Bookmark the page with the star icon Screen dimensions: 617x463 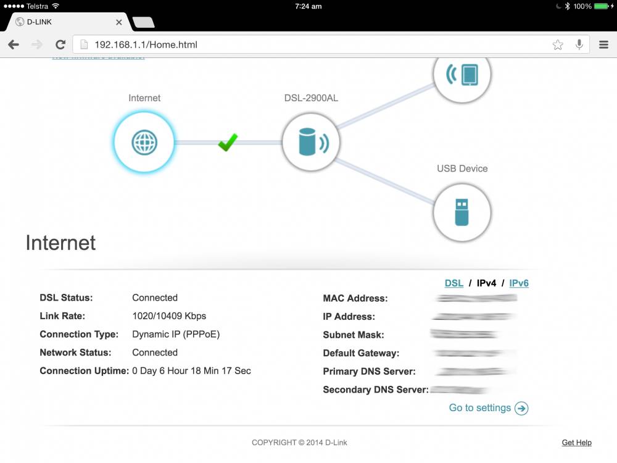[x=558, y=44]
